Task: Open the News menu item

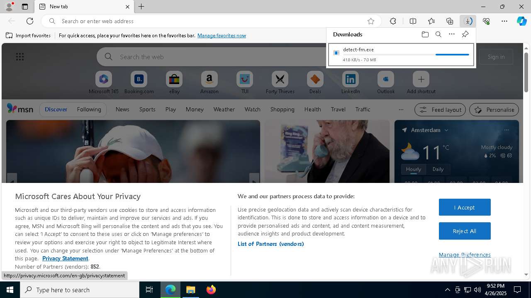Action: pos(122,109)
